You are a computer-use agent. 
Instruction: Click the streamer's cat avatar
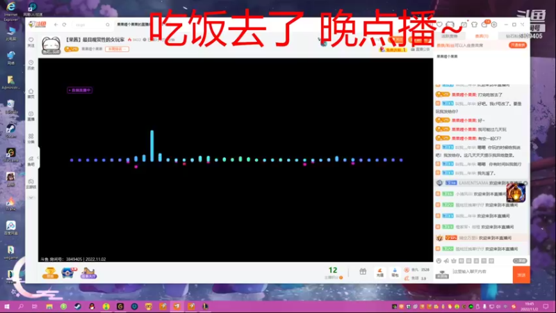click(51, 45)
